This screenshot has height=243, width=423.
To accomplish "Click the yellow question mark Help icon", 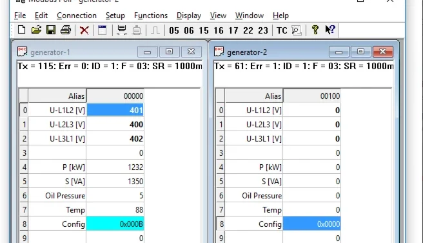I will [x=315, y=30].
